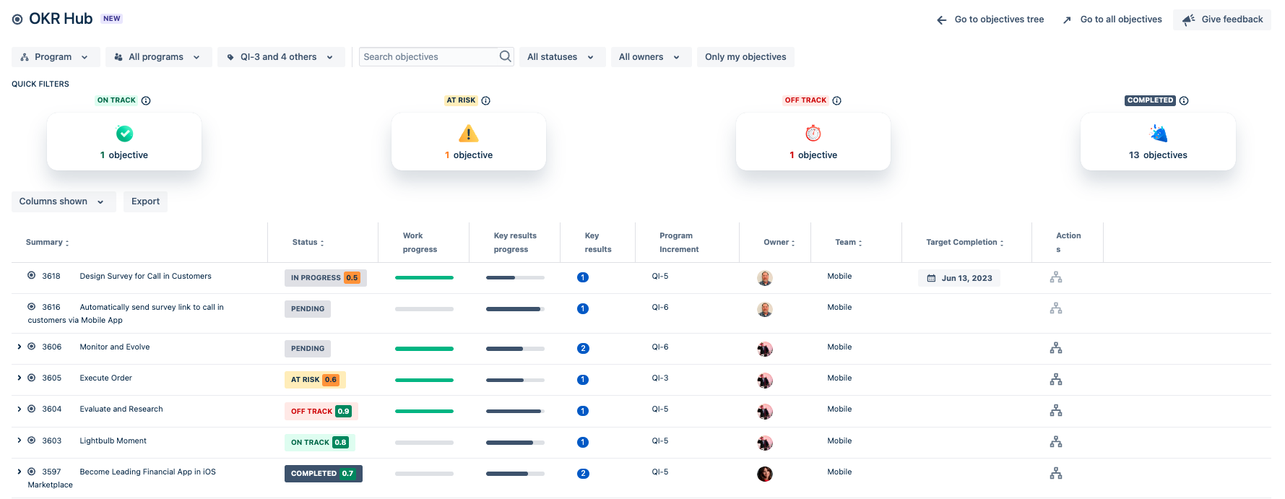Open the QI-3 and 4 others dropdown
Screen dimensions: 1285x499
(281, 57)
